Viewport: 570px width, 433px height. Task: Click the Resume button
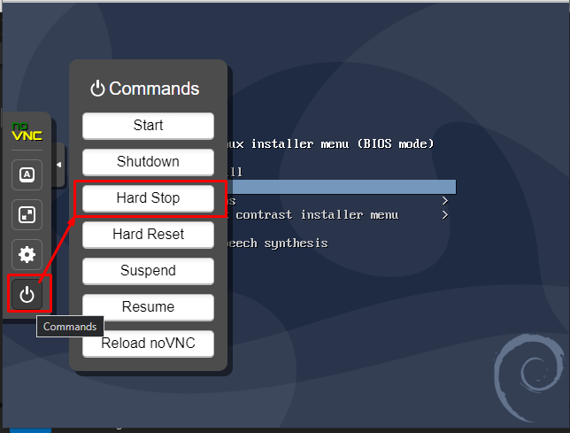click(148, 307)
